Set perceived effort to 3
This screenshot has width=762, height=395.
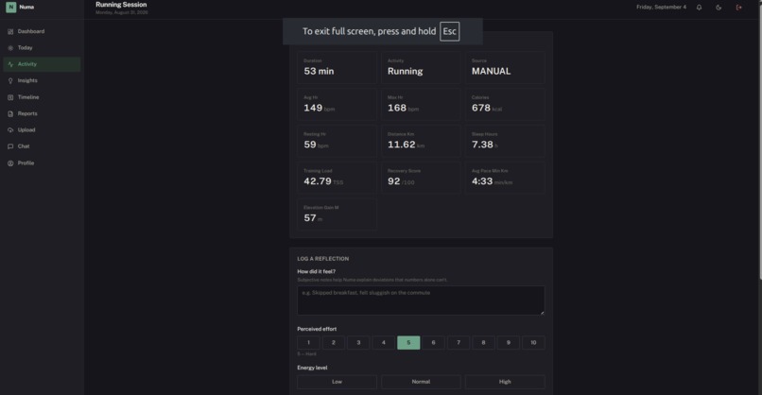coord(358,342)
